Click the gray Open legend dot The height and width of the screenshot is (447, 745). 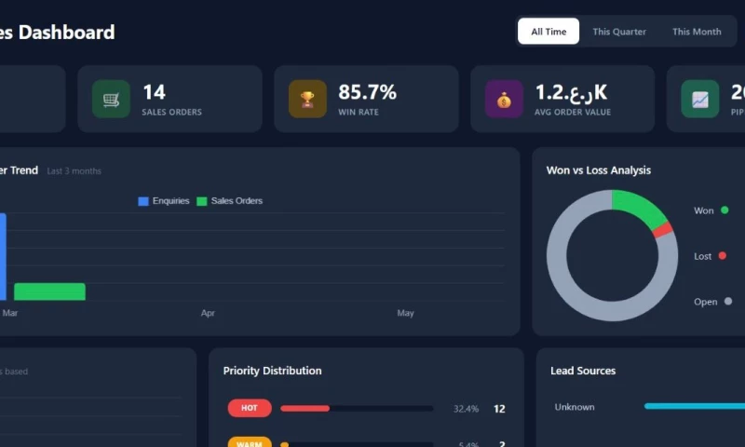coord(728,301)
